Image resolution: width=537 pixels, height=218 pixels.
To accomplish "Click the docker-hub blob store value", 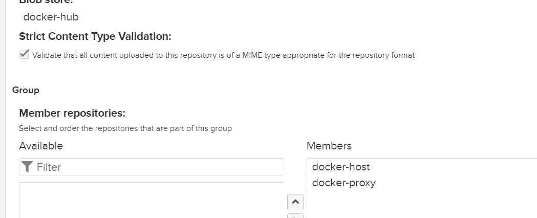I will 51,17.
